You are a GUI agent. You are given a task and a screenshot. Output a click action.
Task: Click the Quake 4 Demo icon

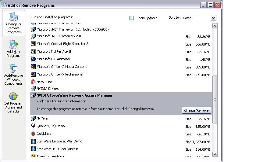(33, 126)
